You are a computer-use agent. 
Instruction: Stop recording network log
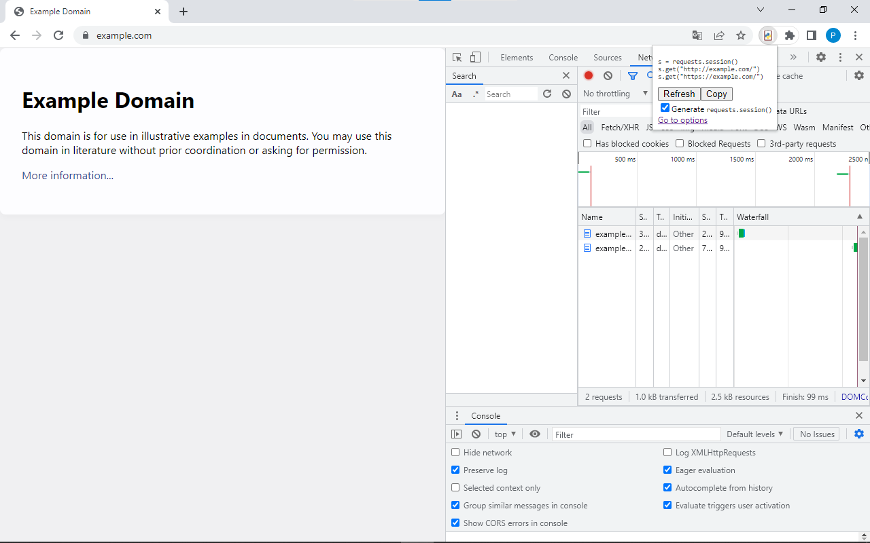tap(589, 75)
